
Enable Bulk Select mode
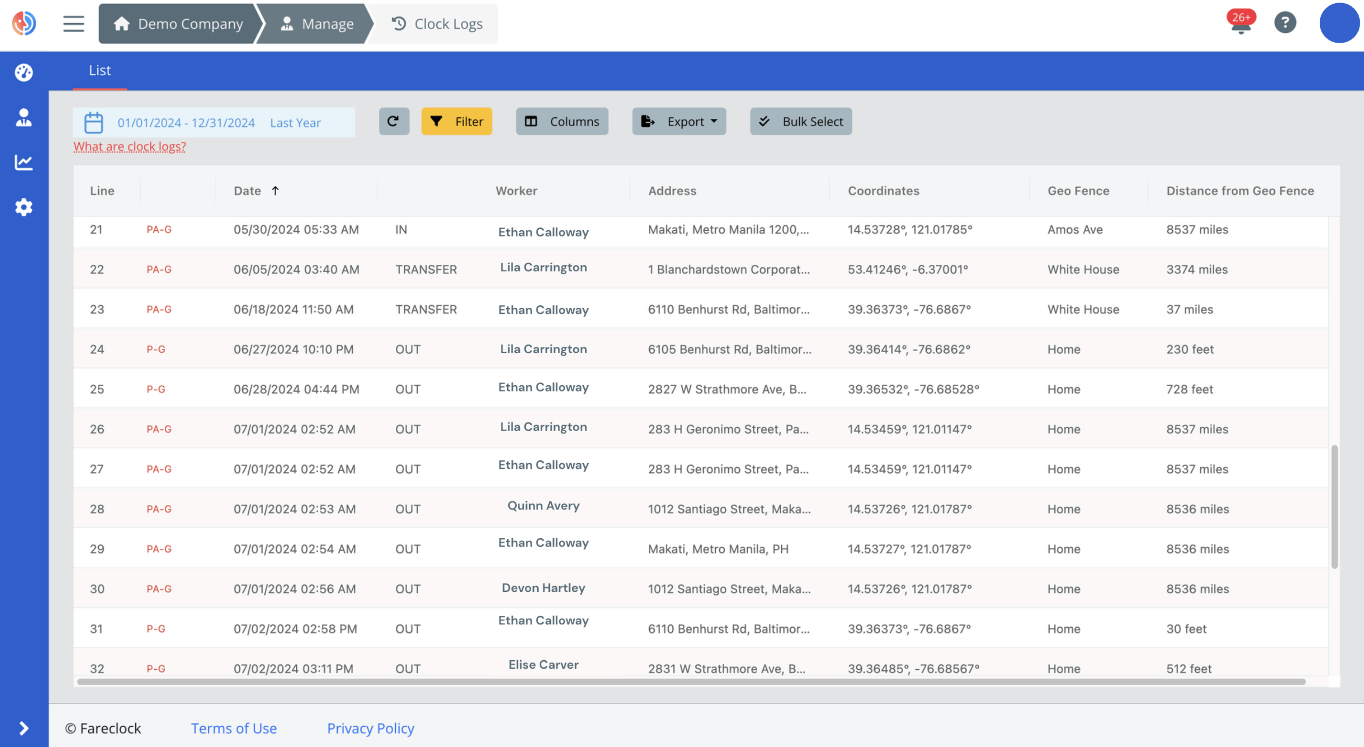pos(800,121)
